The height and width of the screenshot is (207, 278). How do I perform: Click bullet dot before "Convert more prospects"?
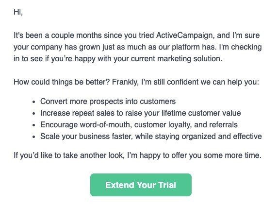(x=34, y=102)
